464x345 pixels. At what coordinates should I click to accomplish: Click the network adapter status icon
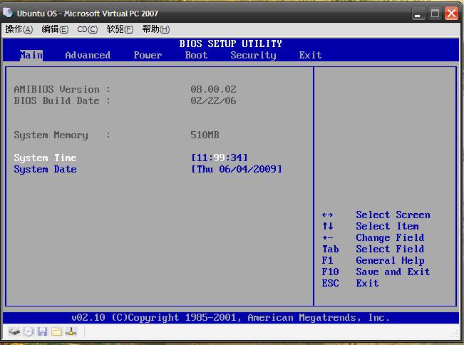pos(71,331)
